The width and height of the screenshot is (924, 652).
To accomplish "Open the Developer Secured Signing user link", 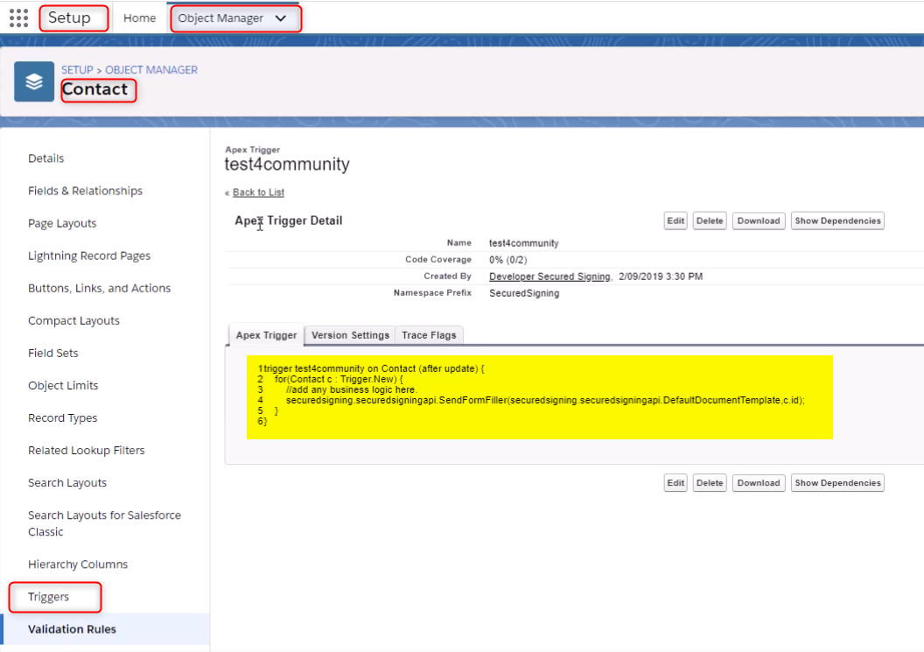I will pyautogui.click(x=549, y=277).
